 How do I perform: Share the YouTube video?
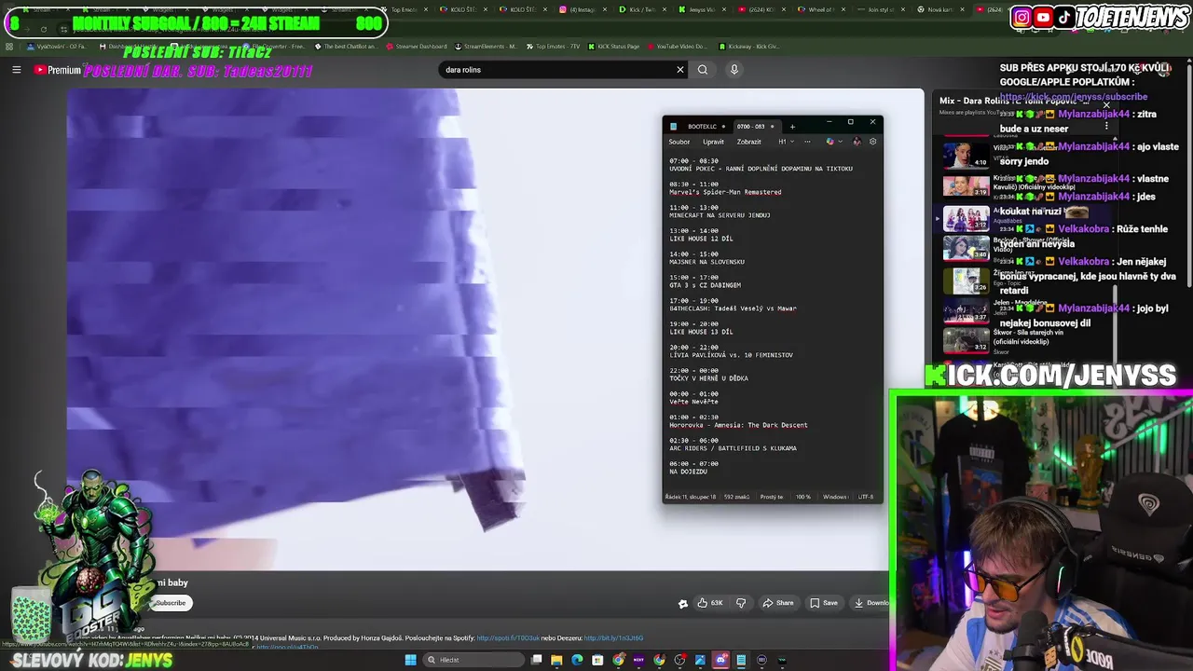tap(778, 603)
